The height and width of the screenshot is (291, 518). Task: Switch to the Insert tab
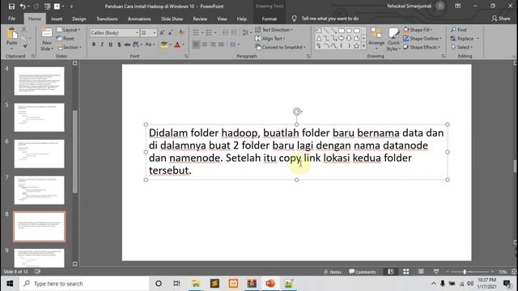57,19
